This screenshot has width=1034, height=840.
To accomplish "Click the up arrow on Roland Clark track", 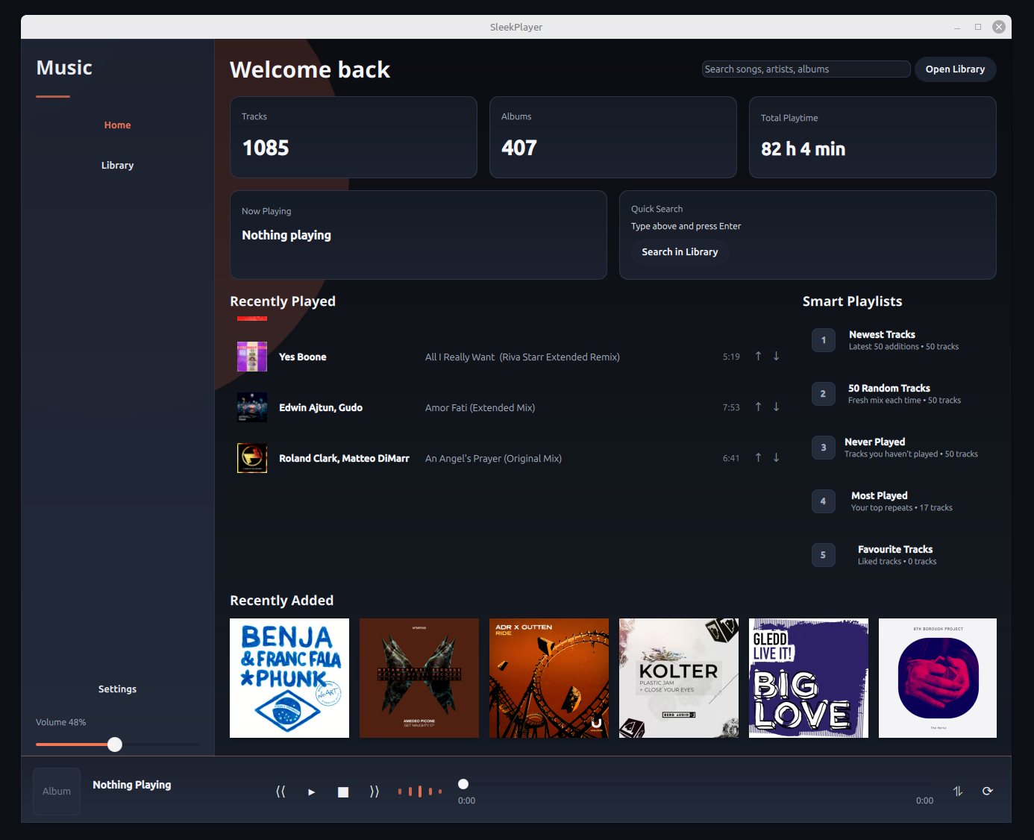I will [758, 458].
